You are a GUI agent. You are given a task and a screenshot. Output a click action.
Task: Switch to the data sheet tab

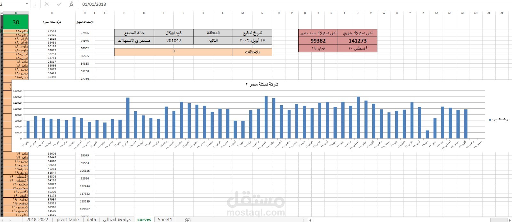coord(91,219)
